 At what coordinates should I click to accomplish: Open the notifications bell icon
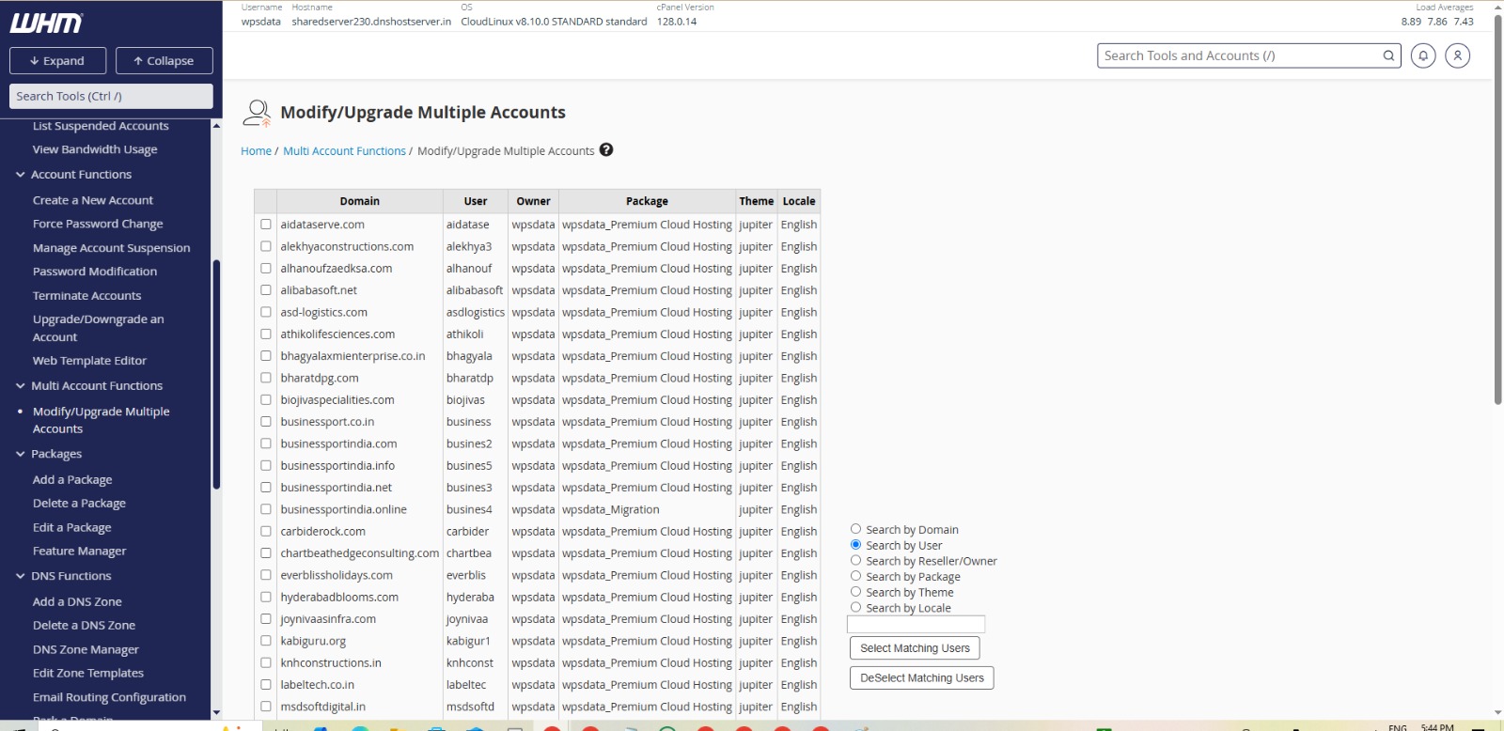(1423, 55)
